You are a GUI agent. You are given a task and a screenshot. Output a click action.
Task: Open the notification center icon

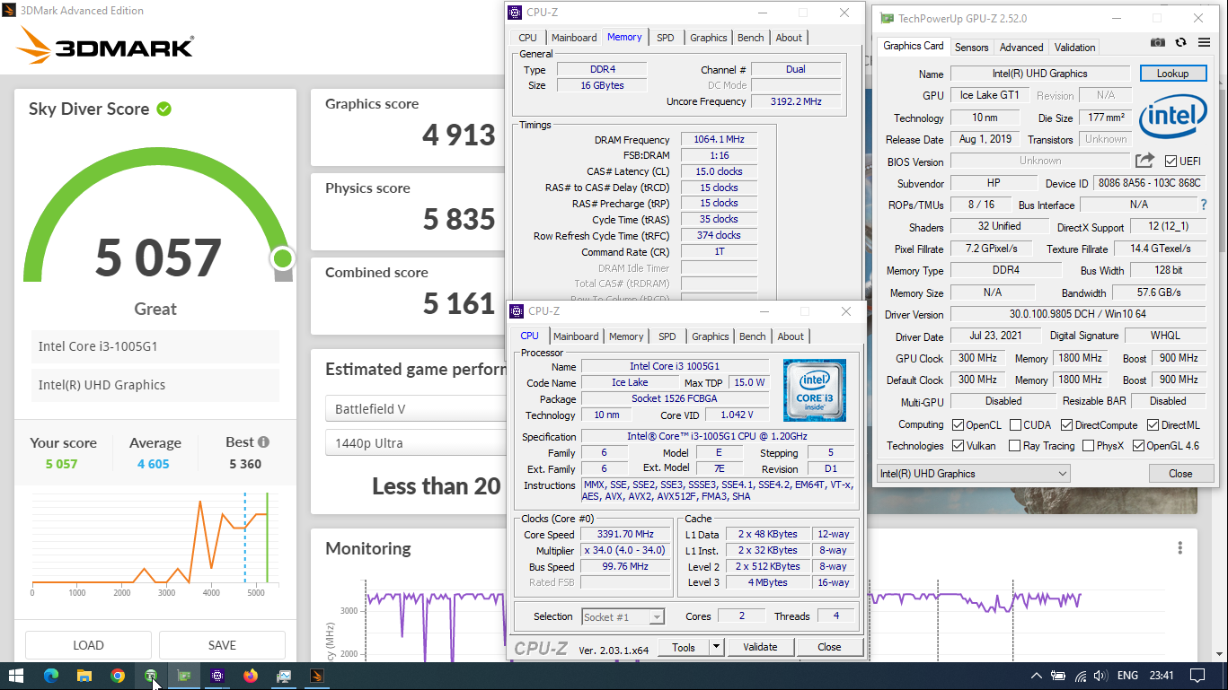click(1197, 676)
